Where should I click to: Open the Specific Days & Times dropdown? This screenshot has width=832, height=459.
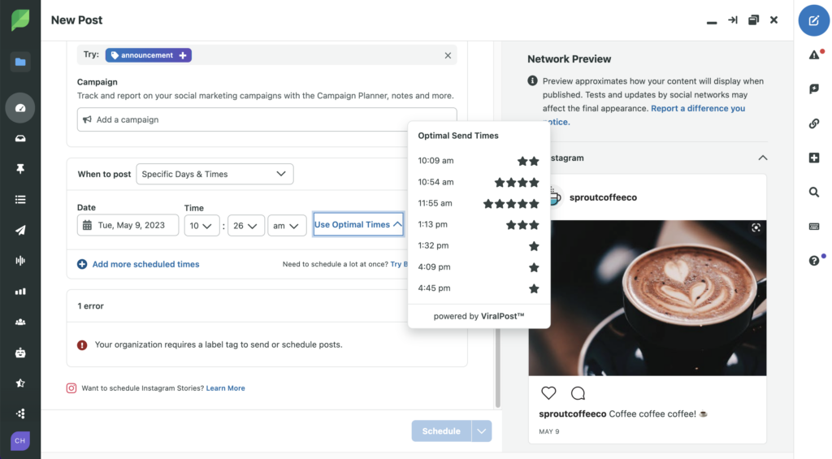pyautogui.click(x=214, y=174)
